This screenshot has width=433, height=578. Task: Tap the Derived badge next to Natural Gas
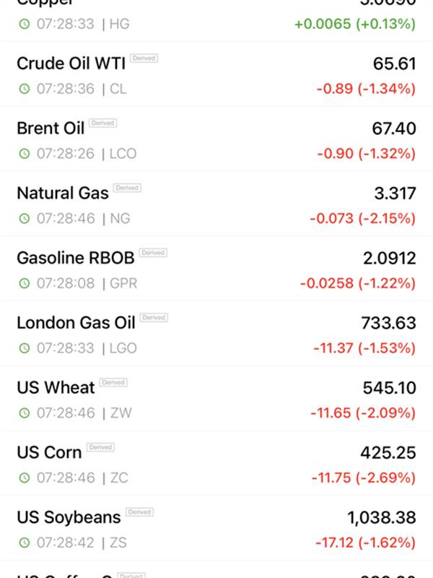point(127,188)
